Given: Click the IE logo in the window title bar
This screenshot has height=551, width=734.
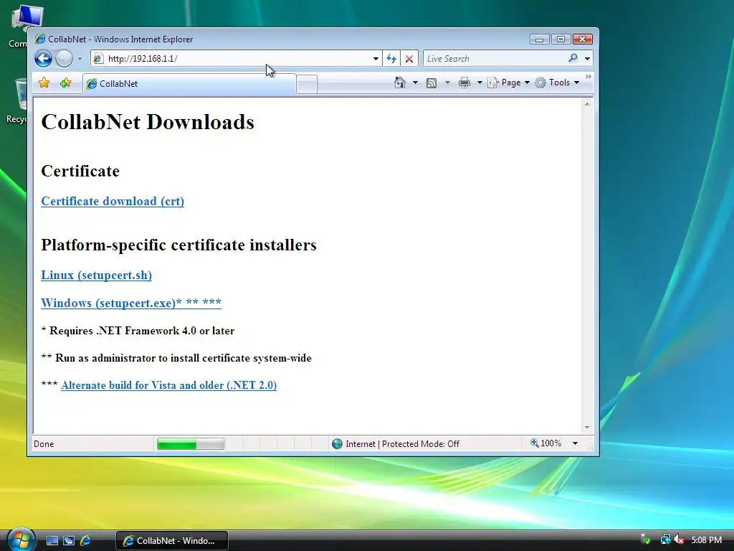Looking at the screenshot, I should click(x=40, y=39).
